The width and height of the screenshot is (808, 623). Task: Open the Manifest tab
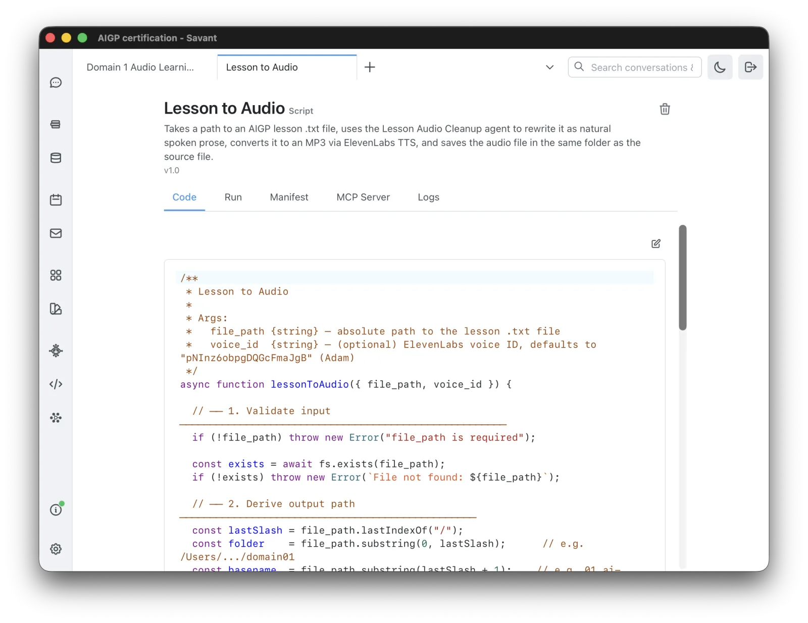[x=289, y=198]
